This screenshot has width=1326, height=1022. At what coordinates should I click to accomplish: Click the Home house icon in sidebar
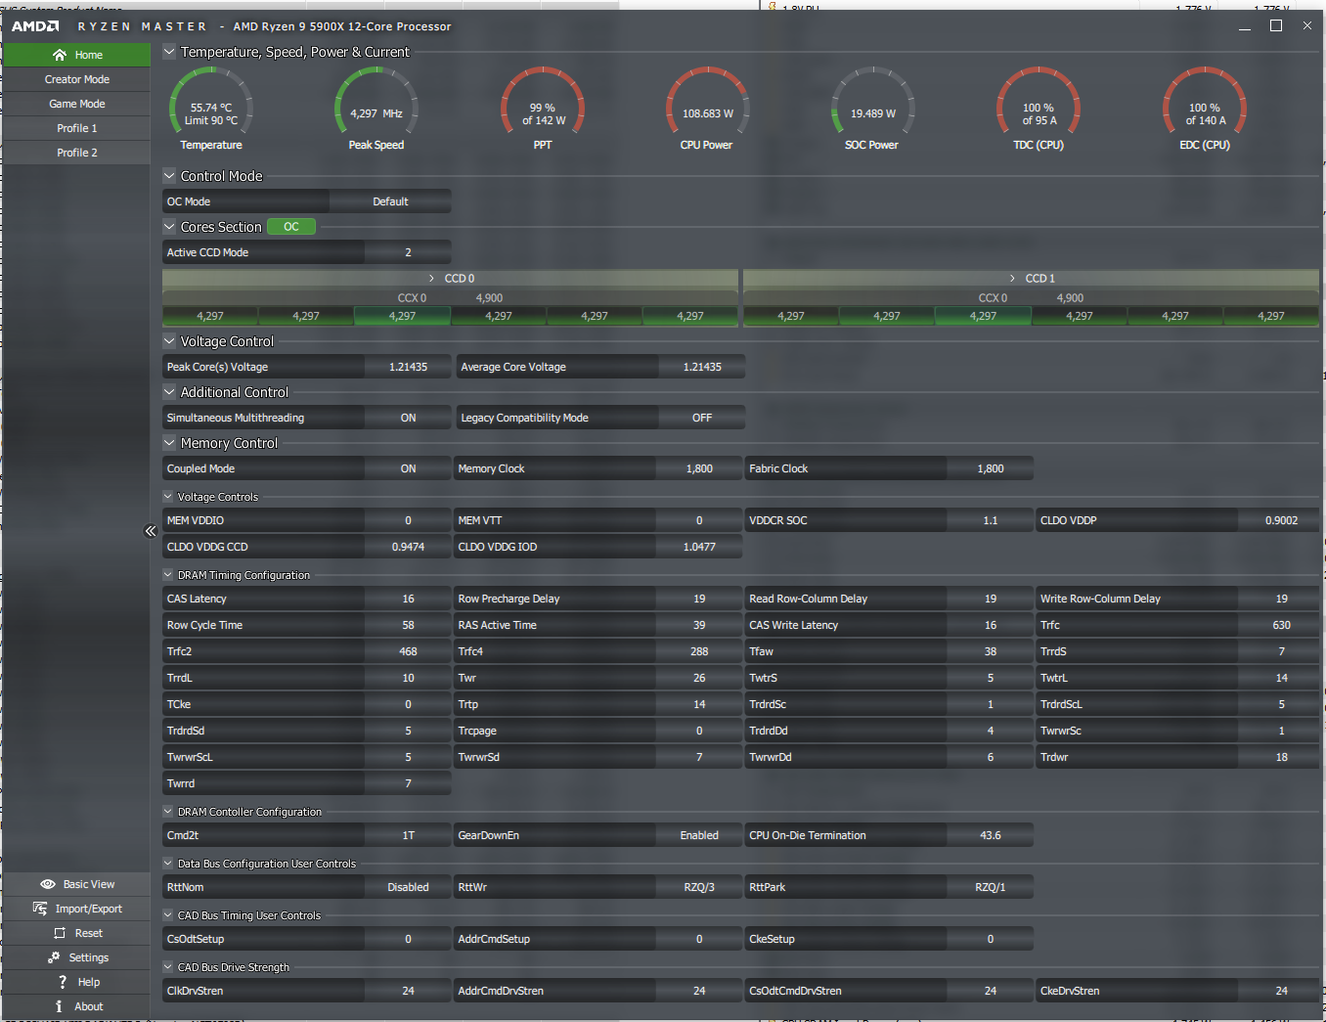60,55
